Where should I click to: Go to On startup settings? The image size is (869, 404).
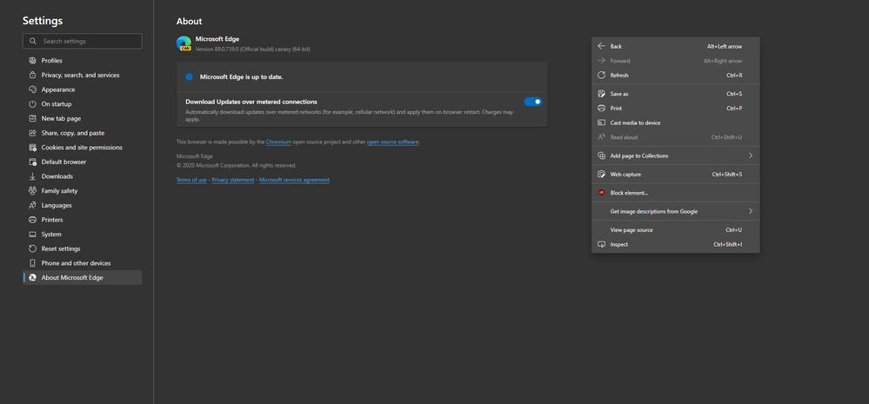83,104
